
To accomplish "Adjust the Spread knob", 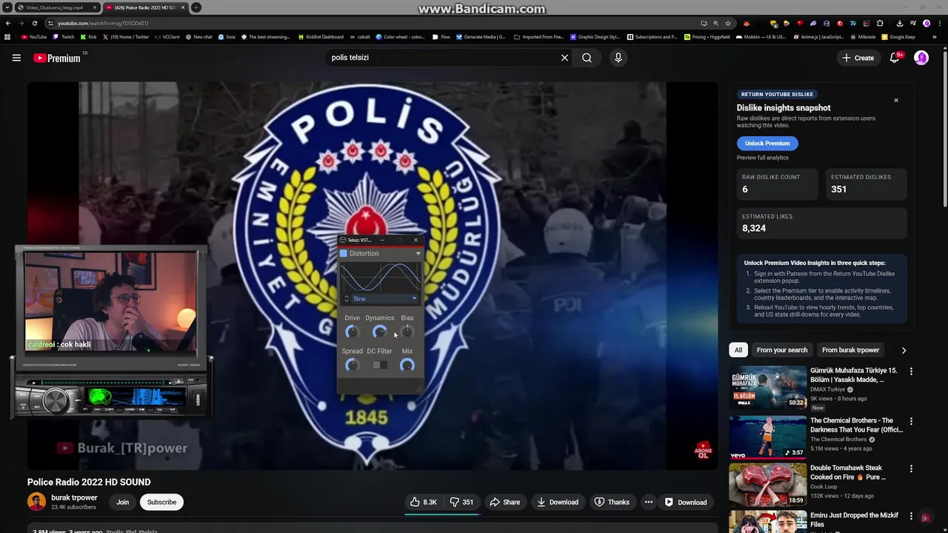I will tap(353, 365).
